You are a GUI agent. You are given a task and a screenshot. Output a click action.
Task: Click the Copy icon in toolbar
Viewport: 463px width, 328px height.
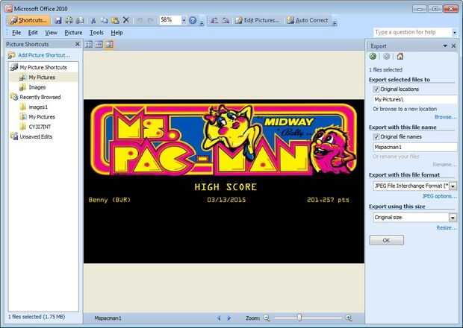104,20
